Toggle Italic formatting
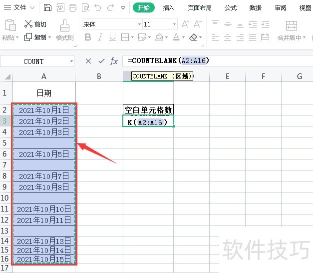313x273 pixels. tap(100, 37)
